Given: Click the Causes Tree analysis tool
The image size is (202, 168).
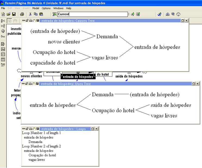Looking at the screenshot, I should point(3,21).
